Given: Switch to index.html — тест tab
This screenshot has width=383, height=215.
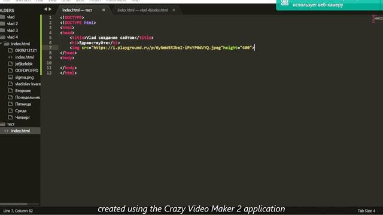Looking at the screenshot, I should coord(77,10).
